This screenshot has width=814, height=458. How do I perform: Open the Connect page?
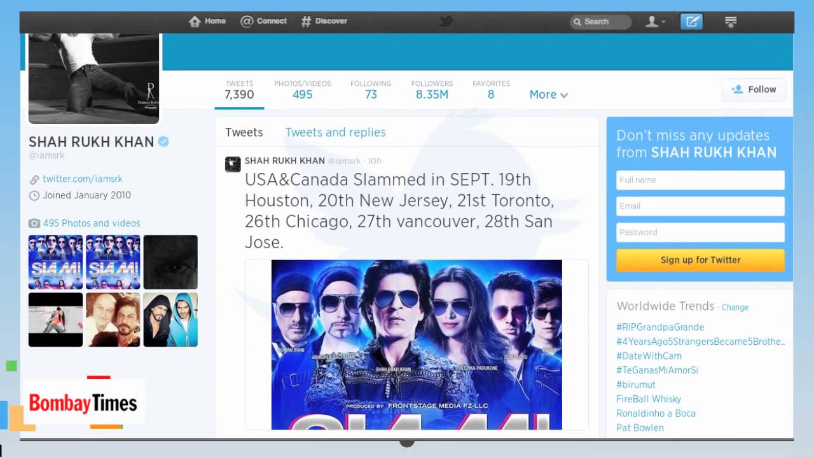[x=263, y=21]
